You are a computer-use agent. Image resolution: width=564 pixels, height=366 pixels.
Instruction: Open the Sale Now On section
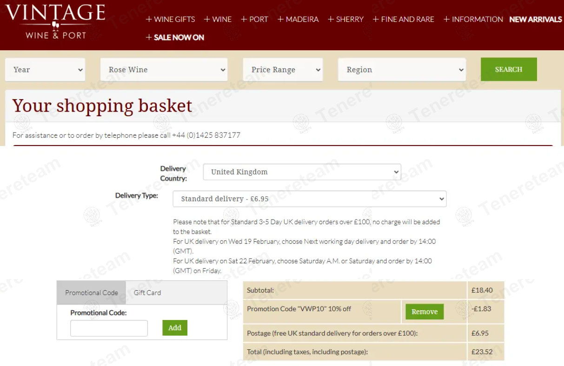175,37
